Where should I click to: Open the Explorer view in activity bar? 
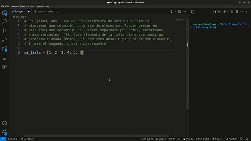click(x=4, y=13)
